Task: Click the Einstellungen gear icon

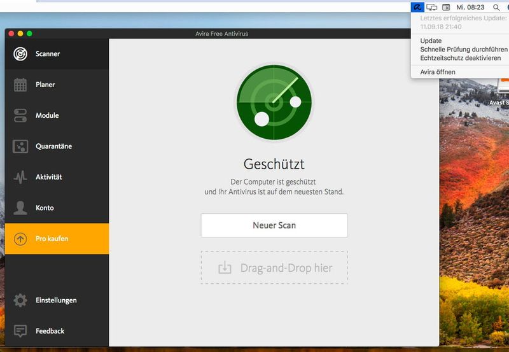Action: 20,300
